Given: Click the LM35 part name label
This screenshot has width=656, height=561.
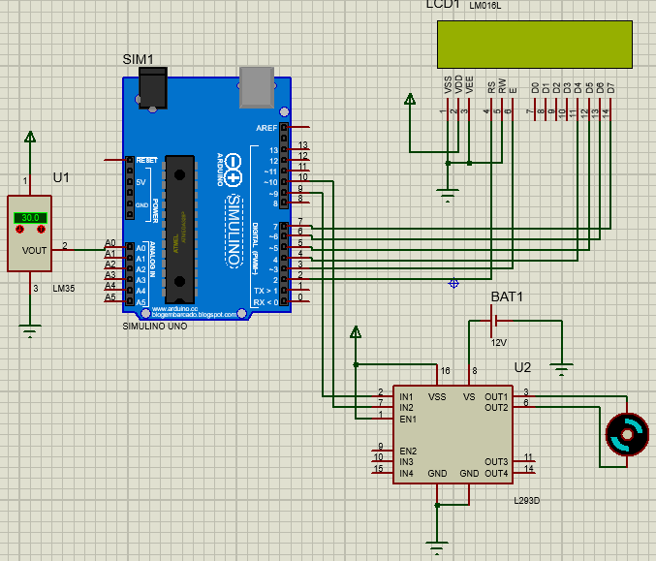Looking at the screenshot, I should pos(64,288).
